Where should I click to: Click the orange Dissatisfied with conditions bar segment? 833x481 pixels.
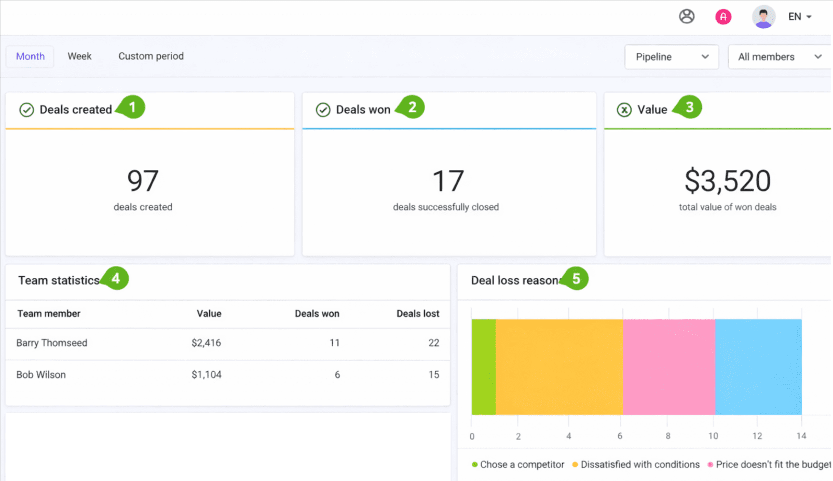[559, 367]
